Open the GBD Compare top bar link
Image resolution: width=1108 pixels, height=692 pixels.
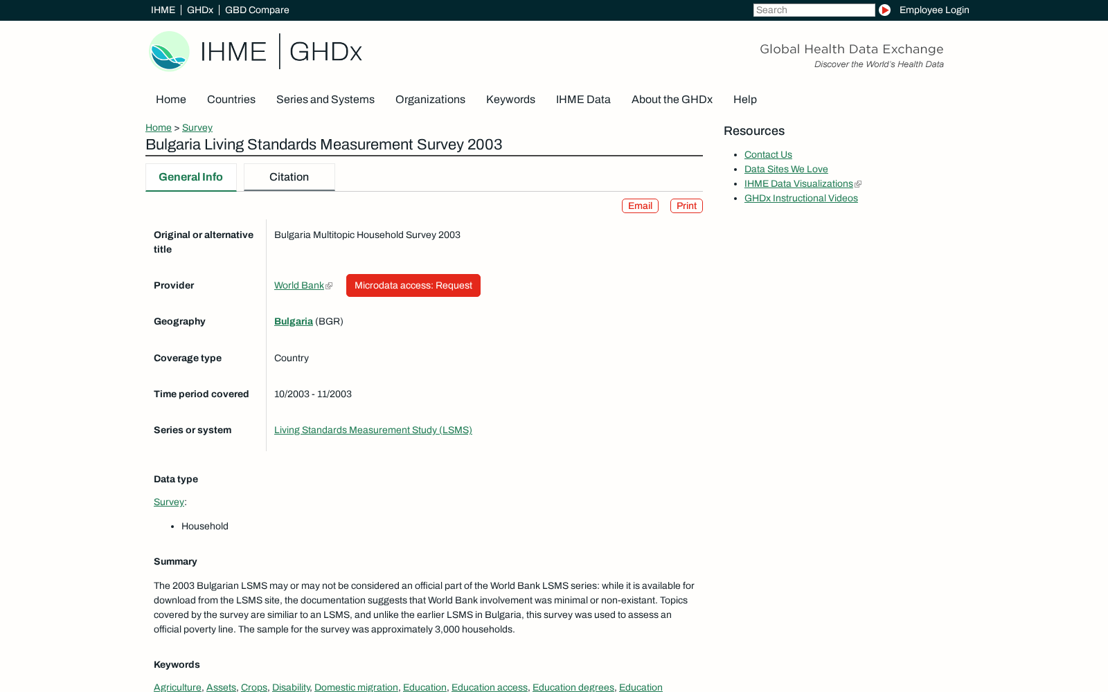tap(257, 10)
